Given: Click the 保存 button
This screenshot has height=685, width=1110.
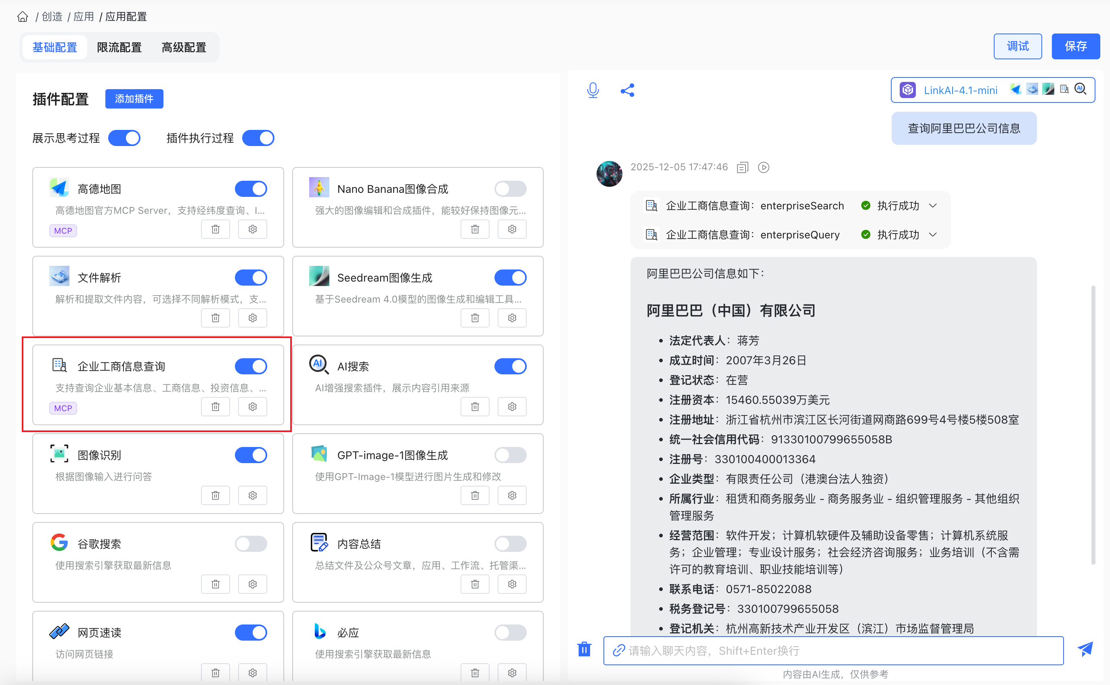Looking at the screenshot, I should click(x=1075, y=46).
